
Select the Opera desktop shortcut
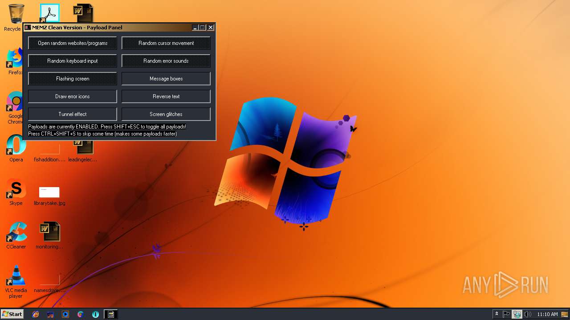point(16,148)
